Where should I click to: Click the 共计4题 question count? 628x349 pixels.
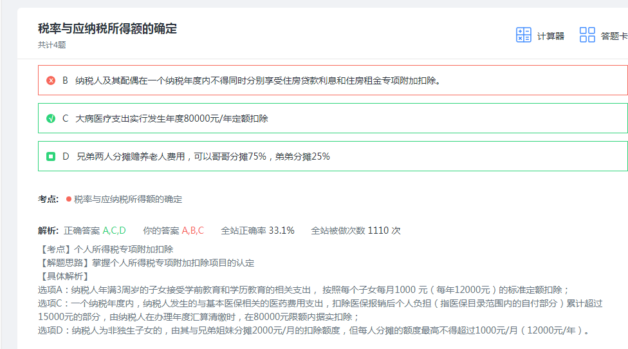coord(51,45)
